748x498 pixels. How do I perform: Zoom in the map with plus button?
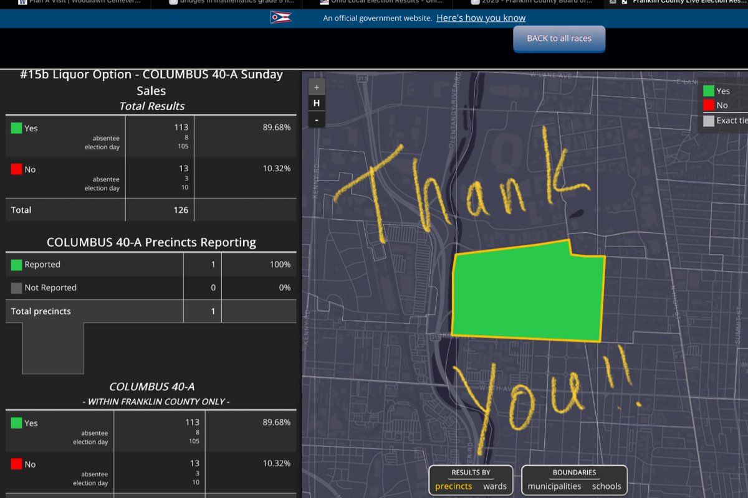[x=317, y=87]
